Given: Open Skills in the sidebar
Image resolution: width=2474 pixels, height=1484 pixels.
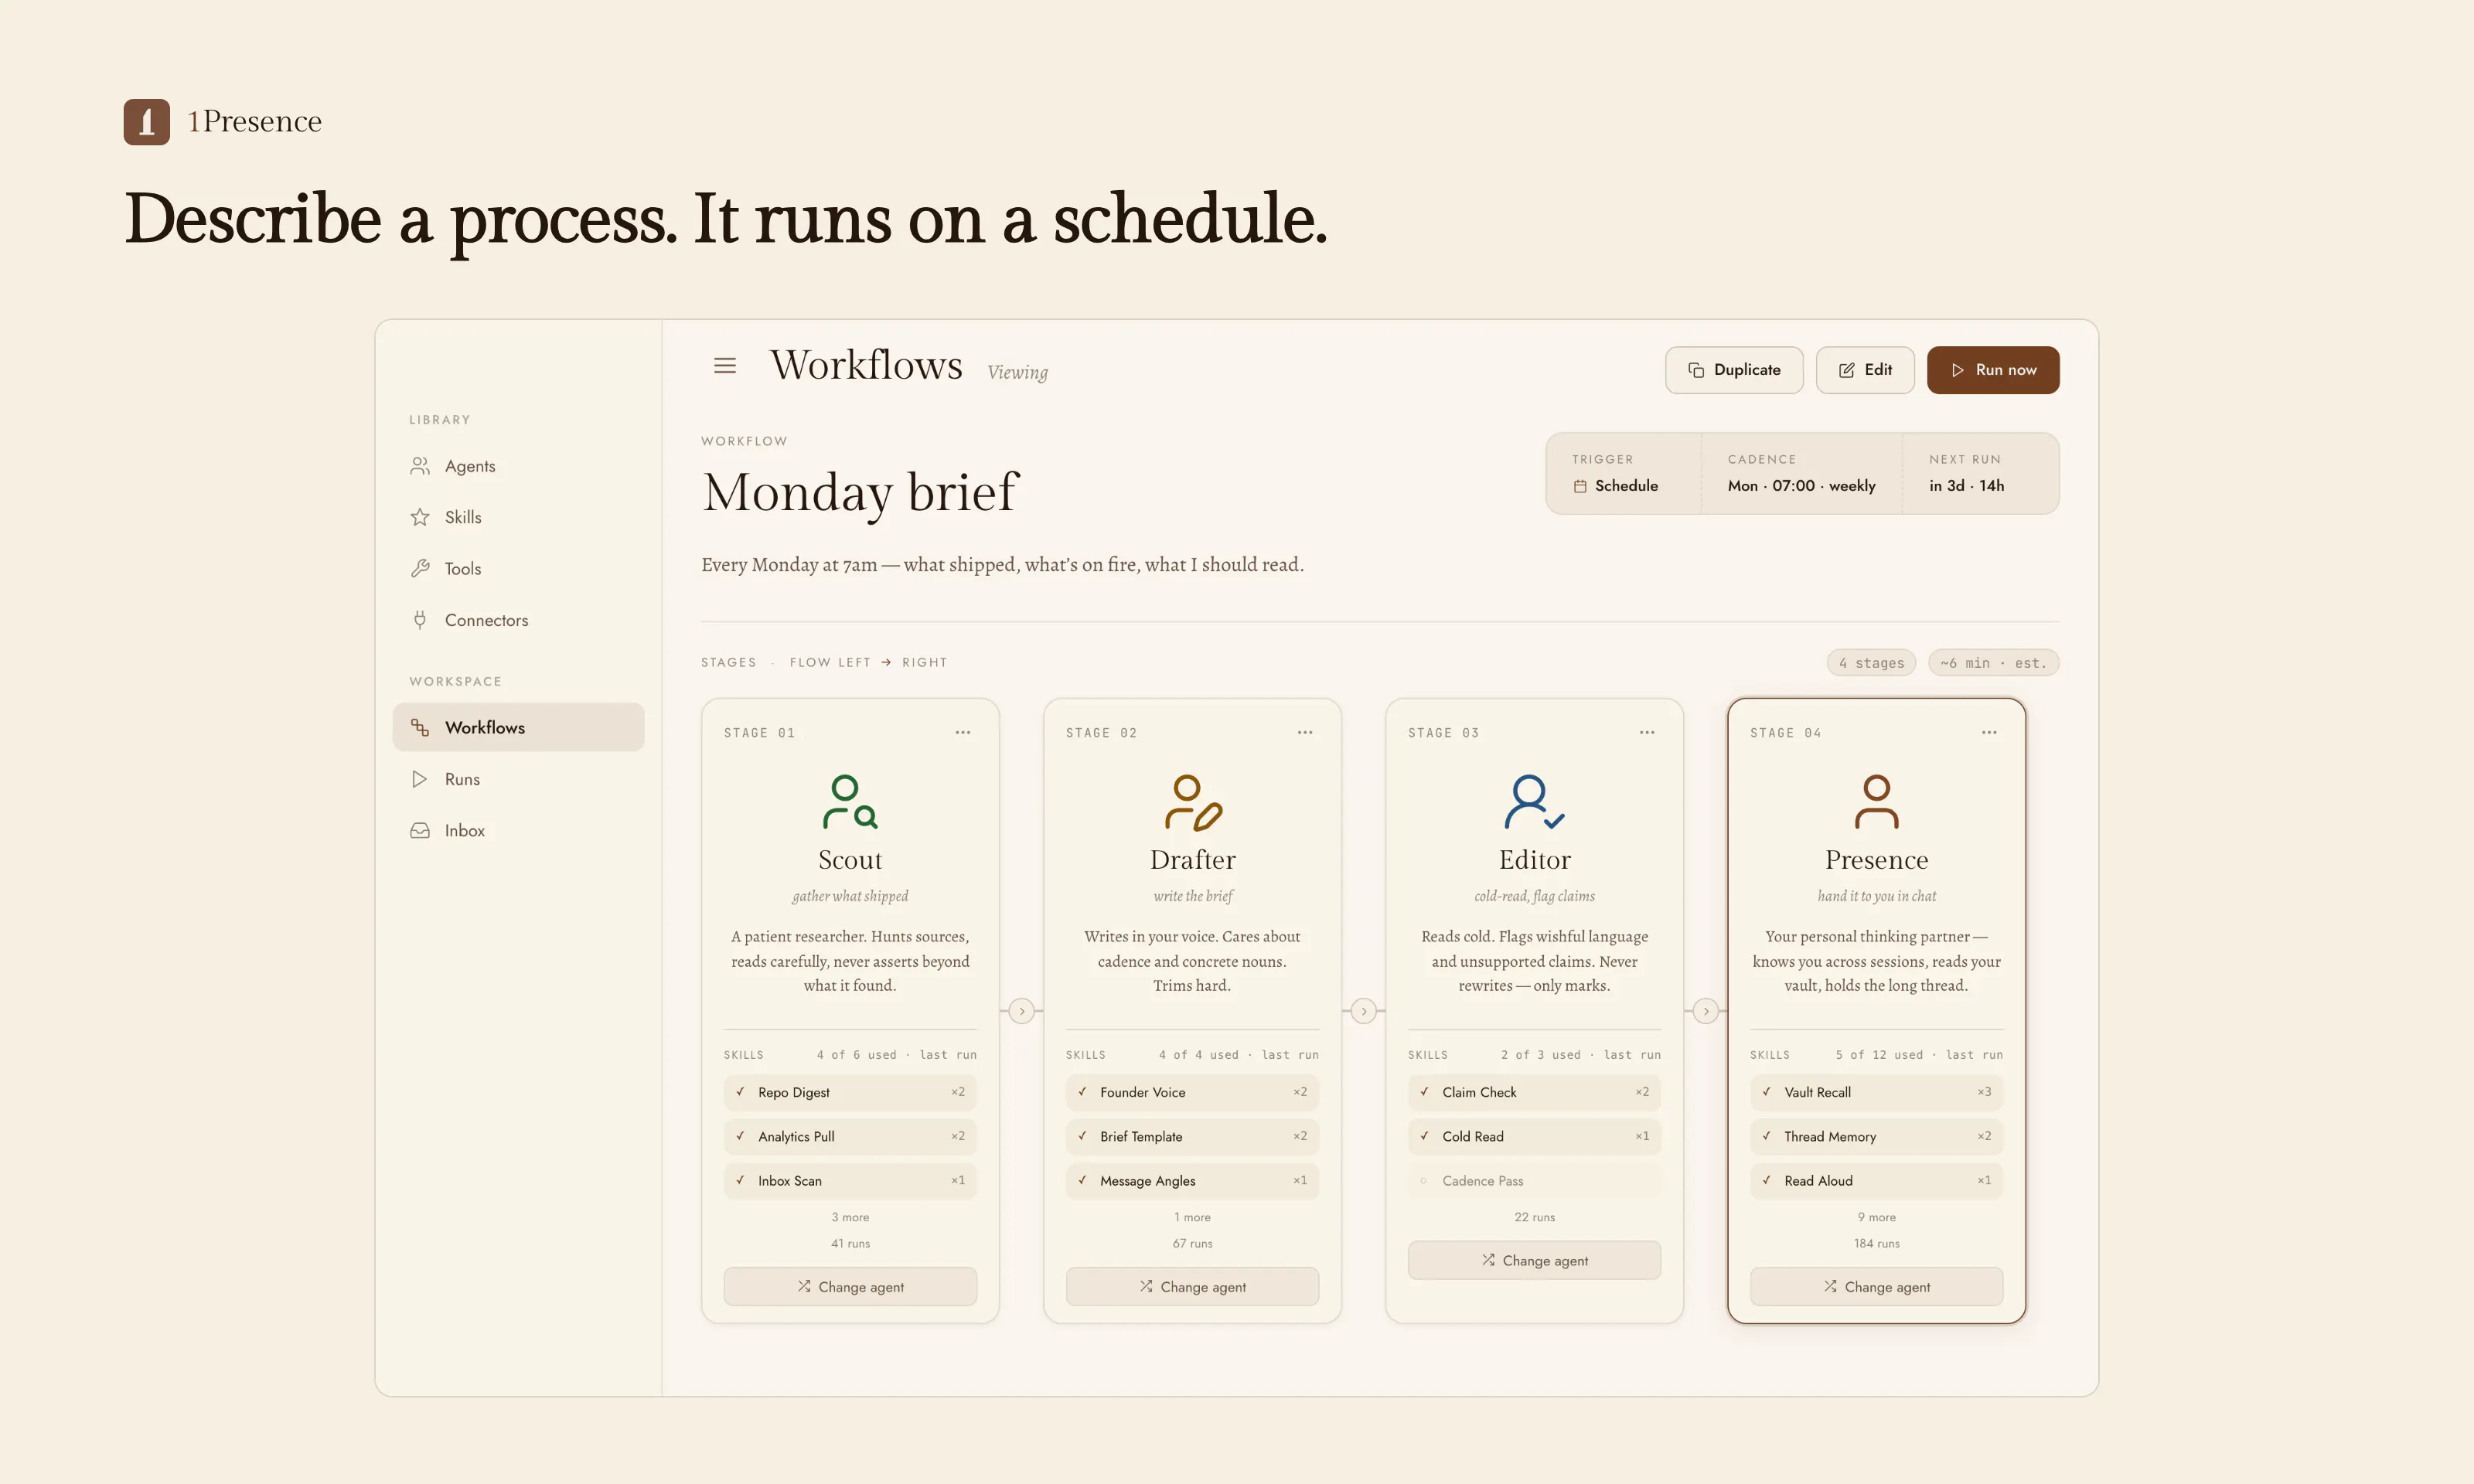Looking at the screenshot, I should pyautogui.click(x=518, y=517).
